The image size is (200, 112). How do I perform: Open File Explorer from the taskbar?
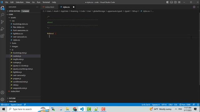pos(67,109)
